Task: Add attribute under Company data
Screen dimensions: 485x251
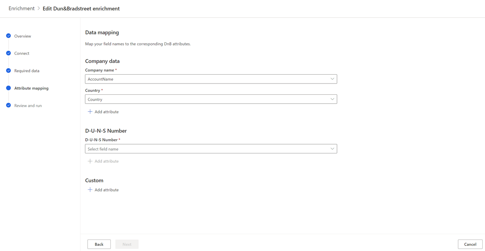Action: pyautogui.click(x=103, y=112)
